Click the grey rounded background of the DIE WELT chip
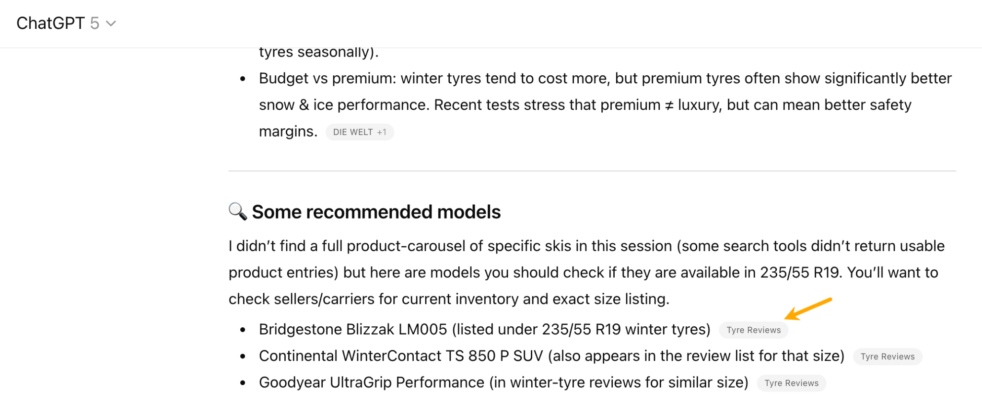 pos(360,132)
